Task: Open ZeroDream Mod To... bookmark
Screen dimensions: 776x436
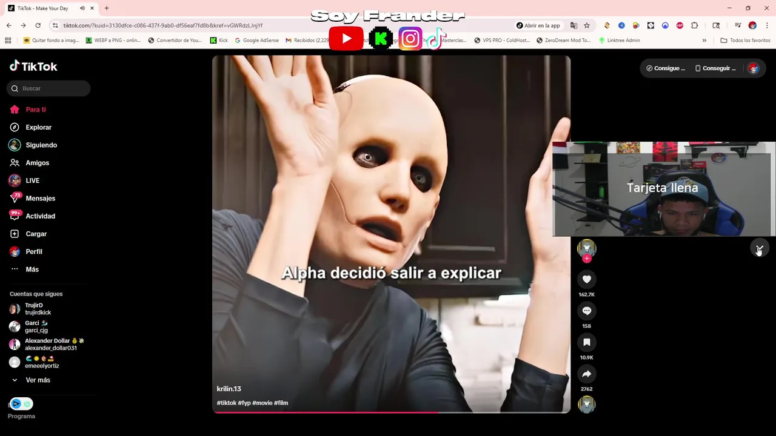Action: tap(563, 41)
